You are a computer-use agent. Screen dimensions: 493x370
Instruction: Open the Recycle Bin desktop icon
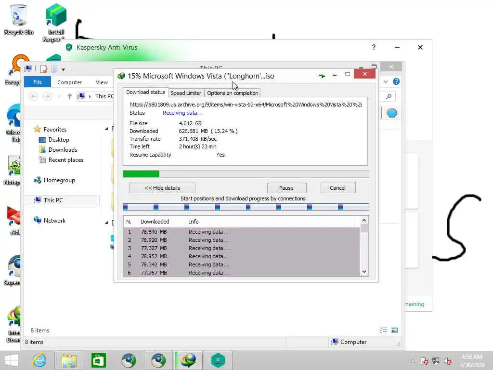click(19, 19)
